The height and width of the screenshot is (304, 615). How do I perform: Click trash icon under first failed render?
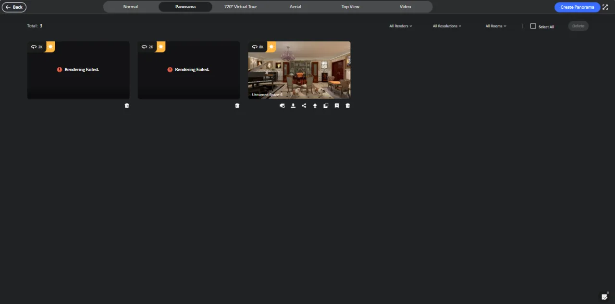pos(127,106)
